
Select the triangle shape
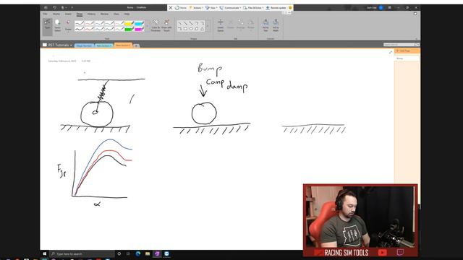[203, 29]
